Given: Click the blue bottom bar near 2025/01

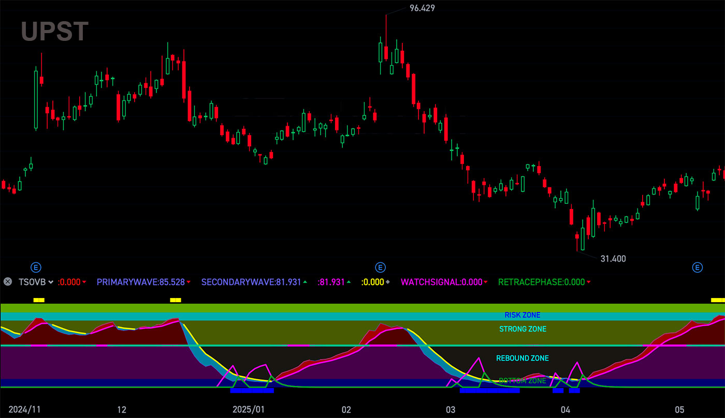Looking at the screenshot, I should [x=252, y=391].
